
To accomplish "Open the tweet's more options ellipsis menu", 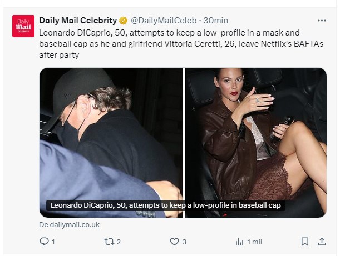I will pyautogui.click(x=322, y=21).
